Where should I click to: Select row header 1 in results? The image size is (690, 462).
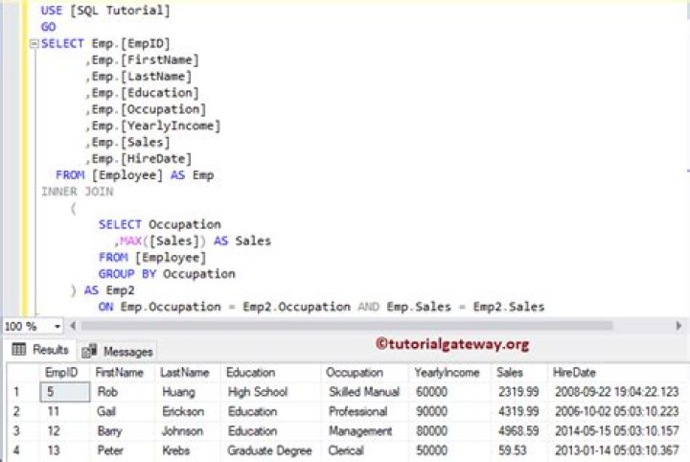point(23,392)
